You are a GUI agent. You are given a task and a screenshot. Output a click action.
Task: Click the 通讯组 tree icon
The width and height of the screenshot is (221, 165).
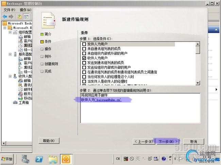click(x=20, y=85)
